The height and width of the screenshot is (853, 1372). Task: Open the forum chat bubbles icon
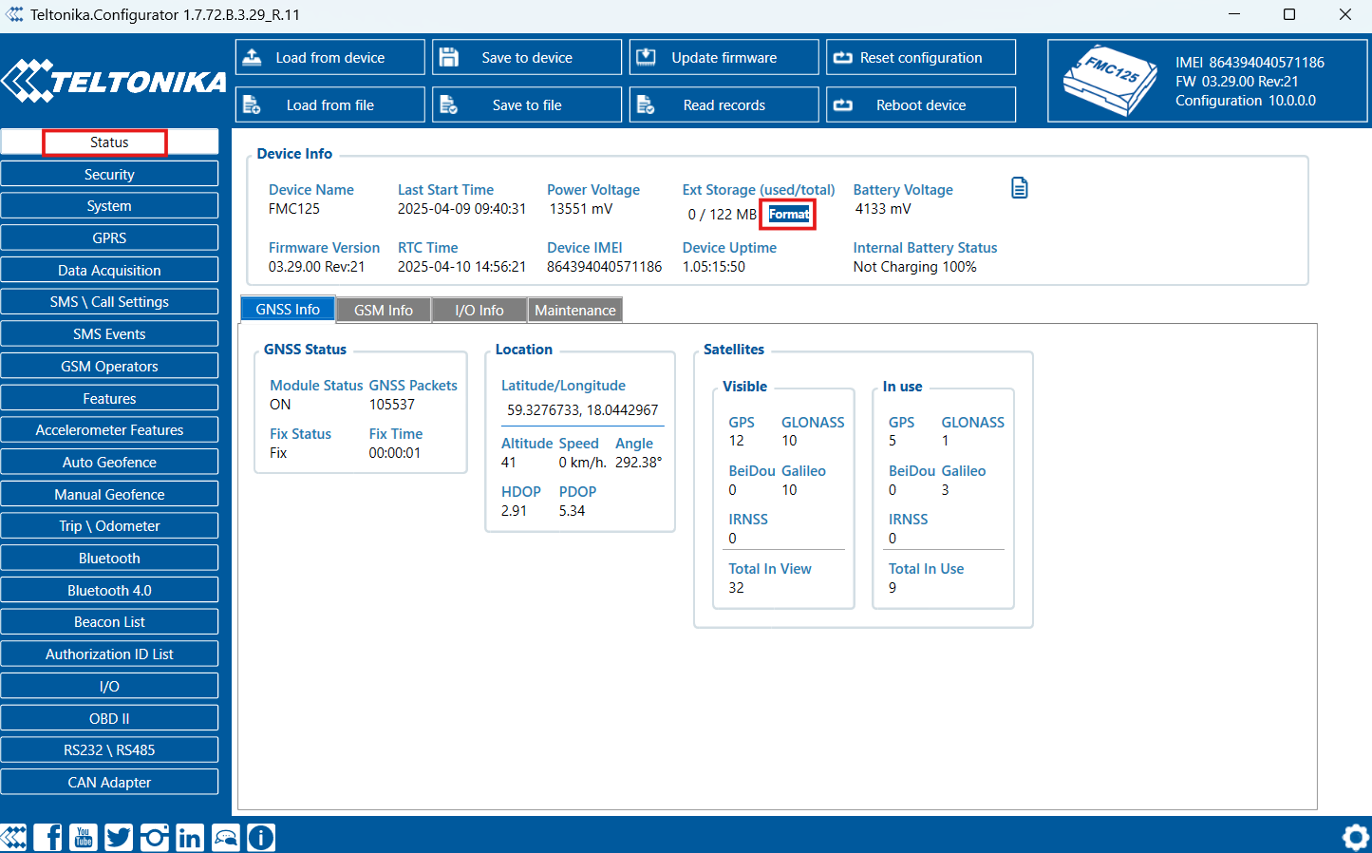226,837
